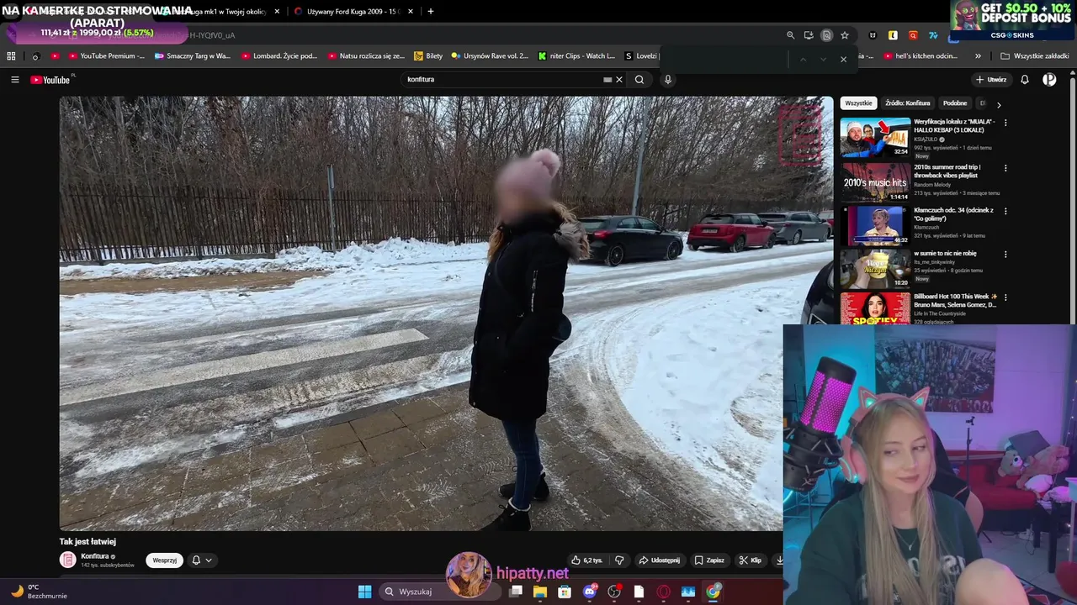The width and height of the screenshot is (1077, 605).
Task: Save the video with Zapisz
Action: coord(709,560)
